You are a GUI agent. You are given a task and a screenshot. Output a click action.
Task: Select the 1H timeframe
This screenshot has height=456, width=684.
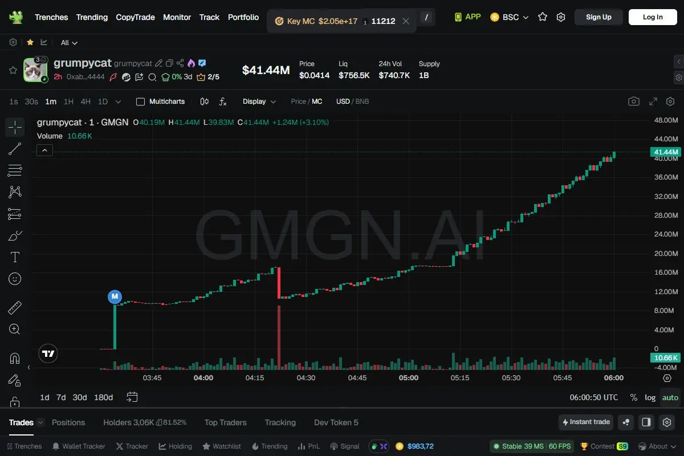pyautogui.click(x=68, y=101)
